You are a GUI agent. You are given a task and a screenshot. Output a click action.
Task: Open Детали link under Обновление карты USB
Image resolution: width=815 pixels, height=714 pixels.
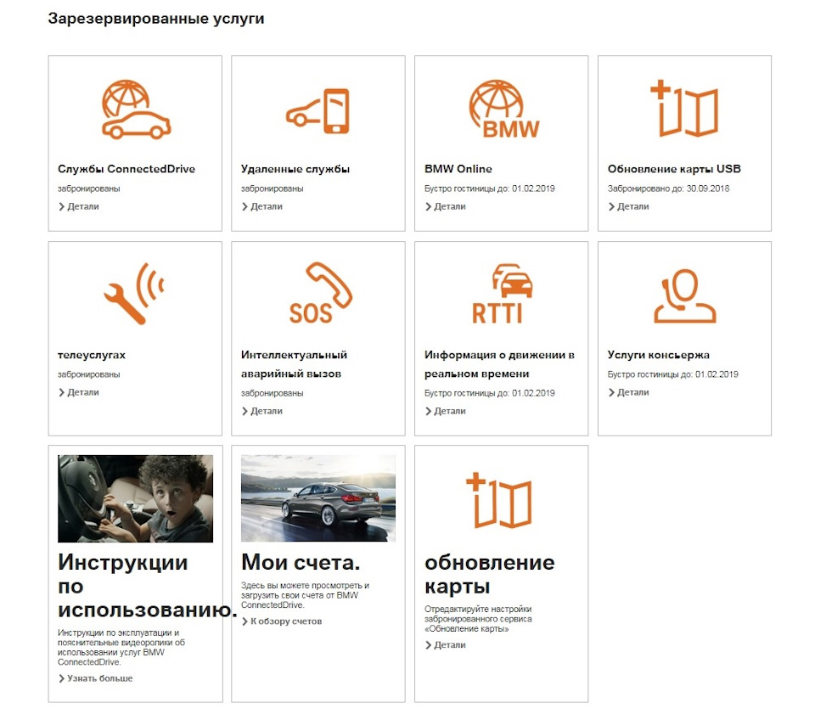(628, 206)
